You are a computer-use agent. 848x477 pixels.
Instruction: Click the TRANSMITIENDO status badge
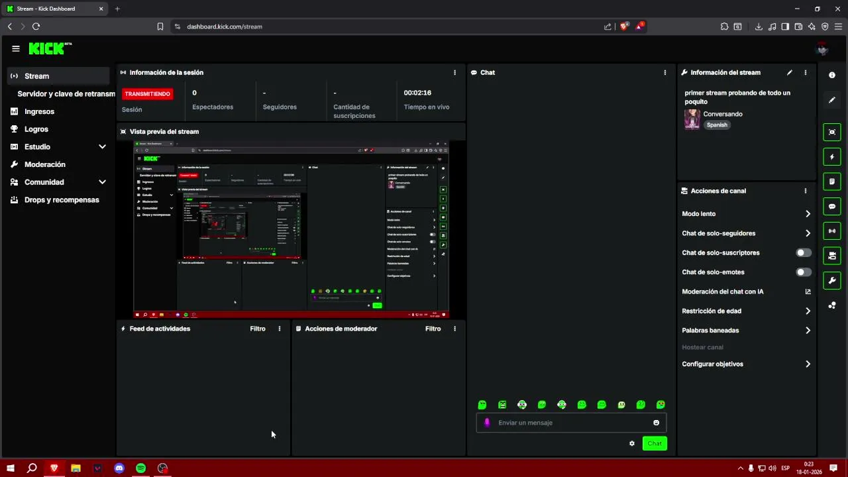[148, 94]
